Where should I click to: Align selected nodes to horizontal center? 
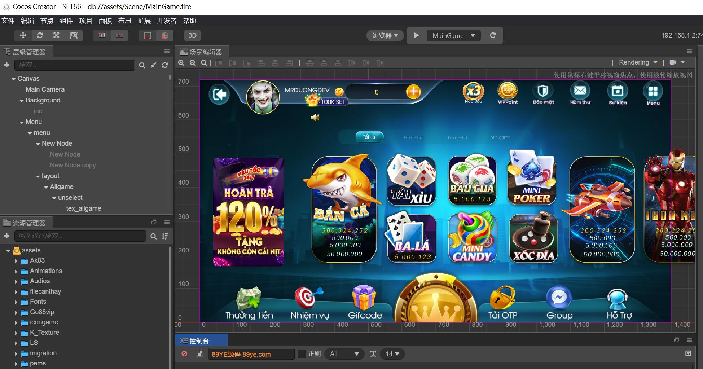tap(275, 63)
